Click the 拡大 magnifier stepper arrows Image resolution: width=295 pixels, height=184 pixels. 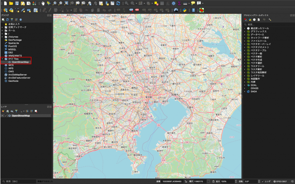(236, 181)
